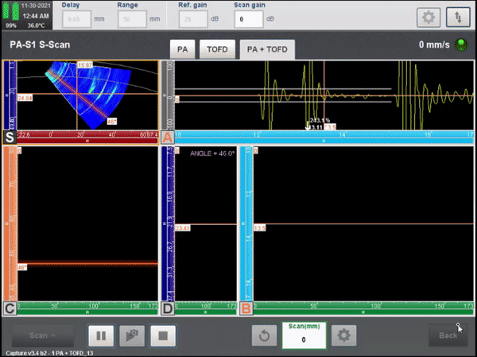Select the PA + TOFD tab
This screenshot has height=357, width=477.
(267, 49)
